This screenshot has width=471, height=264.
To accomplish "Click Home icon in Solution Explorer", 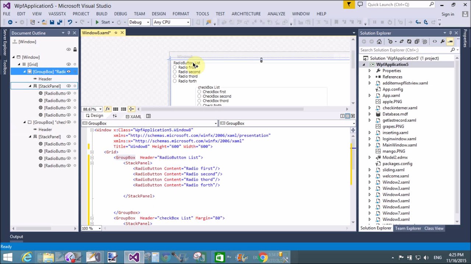I will (379, 41).
